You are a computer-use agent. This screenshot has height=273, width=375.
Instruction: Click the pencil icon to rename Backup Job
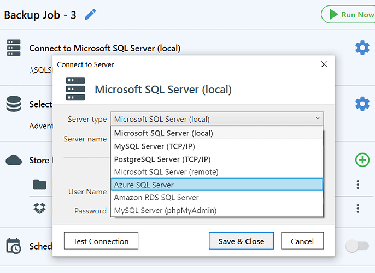point(90,15)
